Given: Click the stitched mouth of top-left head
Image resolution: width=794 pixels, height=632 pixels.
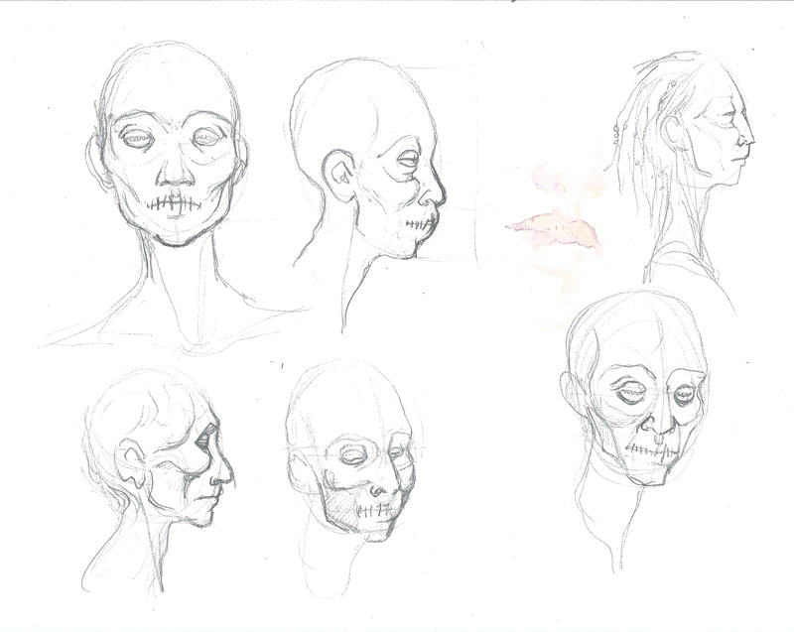Looking at the screenshot, I should click(176, 203).
